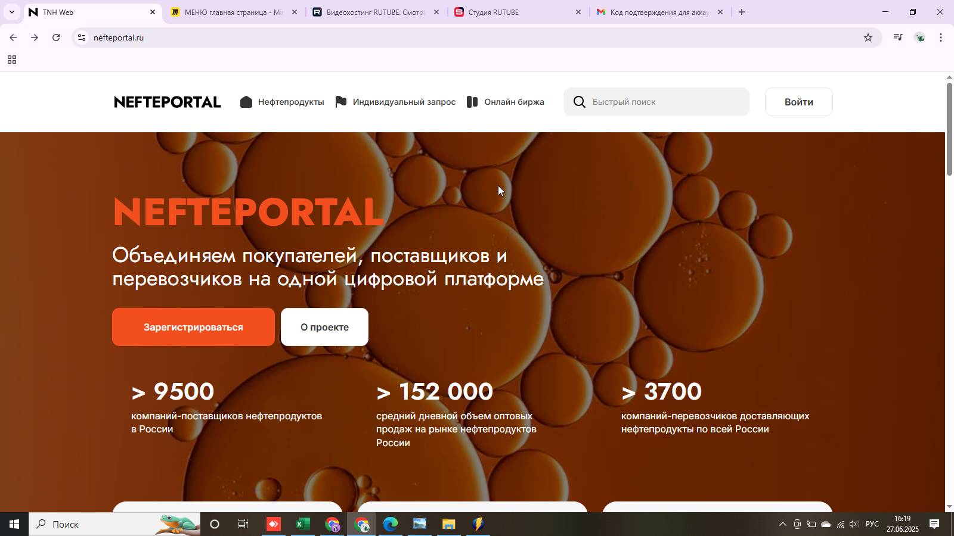
Task: Open the Chrome three-dot menu
Action: [x=941, y=38]
